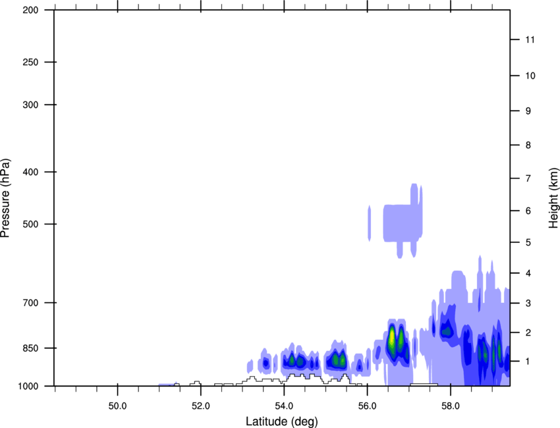Viewport: 560px width, 428px height.
Task: Click the 7 km height label
Action: tap(528, 178)
